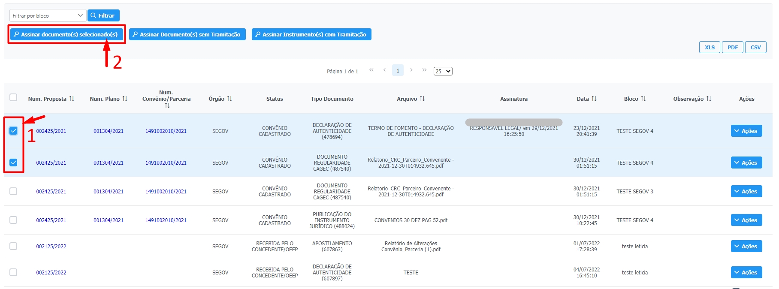
Task: Expand Ações menu for first row
Action: [x=746, y=131]
